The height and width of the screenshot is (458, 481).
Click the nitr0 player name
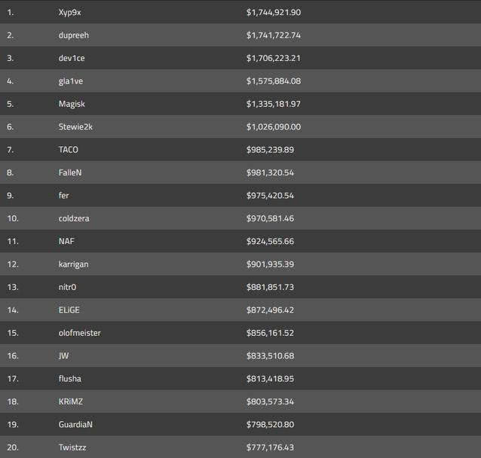[x=69, y=287]
